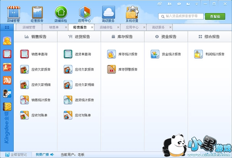Click the green 查报价 button

click(x=215, y=16)
